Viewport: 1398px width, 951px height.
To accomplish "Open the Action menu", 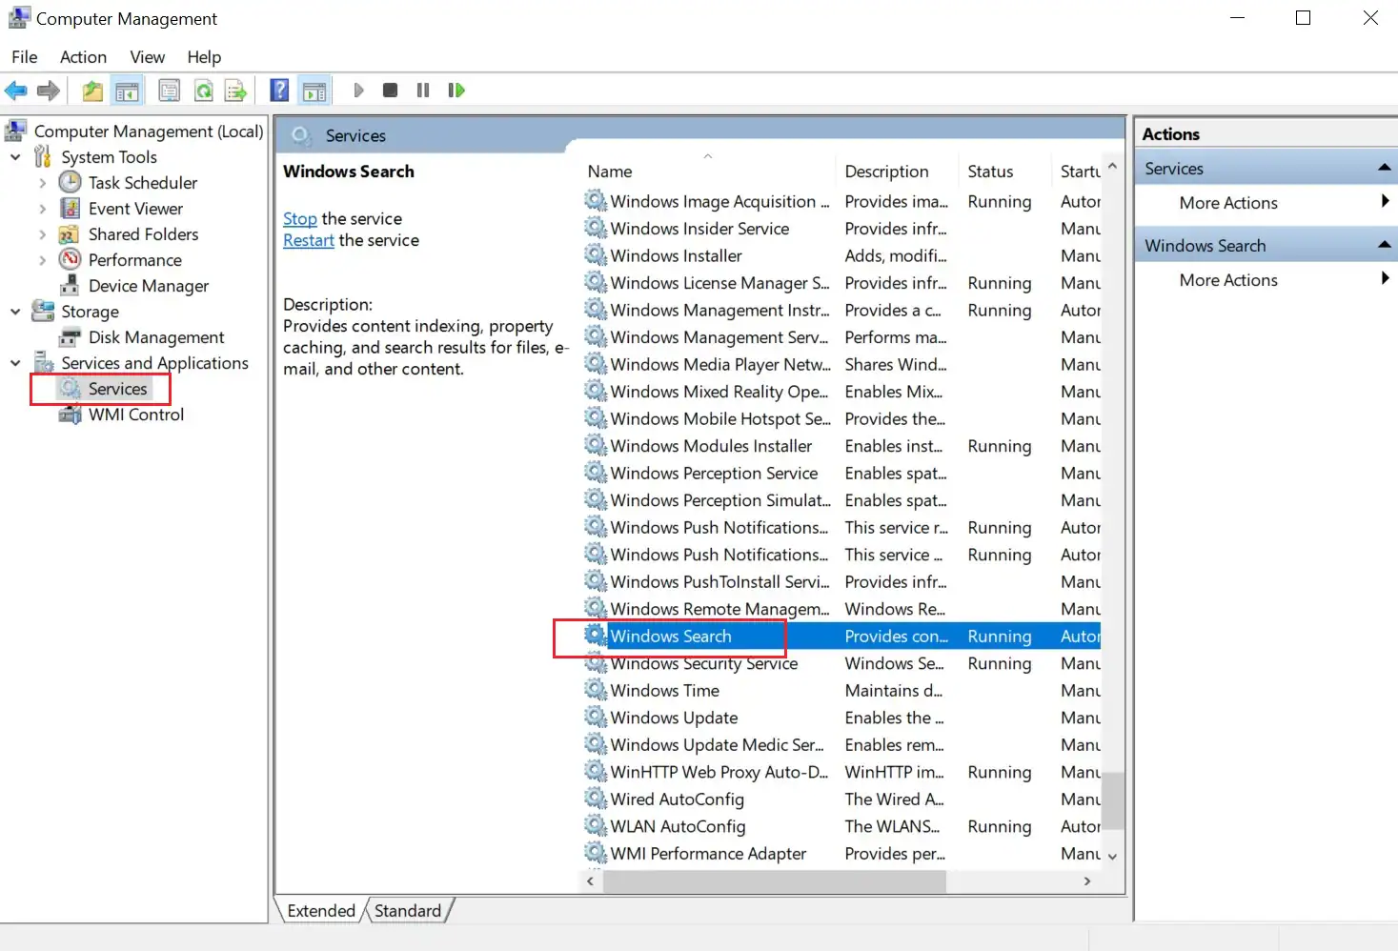I will [83, 57].
